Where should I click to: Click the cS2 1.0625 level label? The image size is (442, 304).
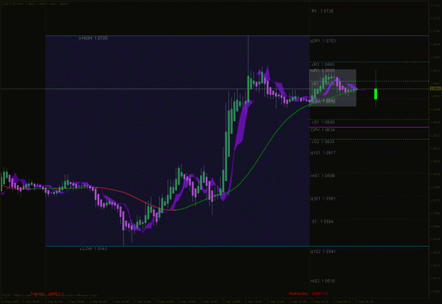tap(322, 142)
